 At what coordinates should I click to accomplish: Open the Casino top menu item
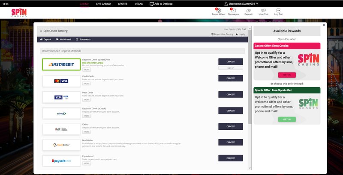pos(84,4)
